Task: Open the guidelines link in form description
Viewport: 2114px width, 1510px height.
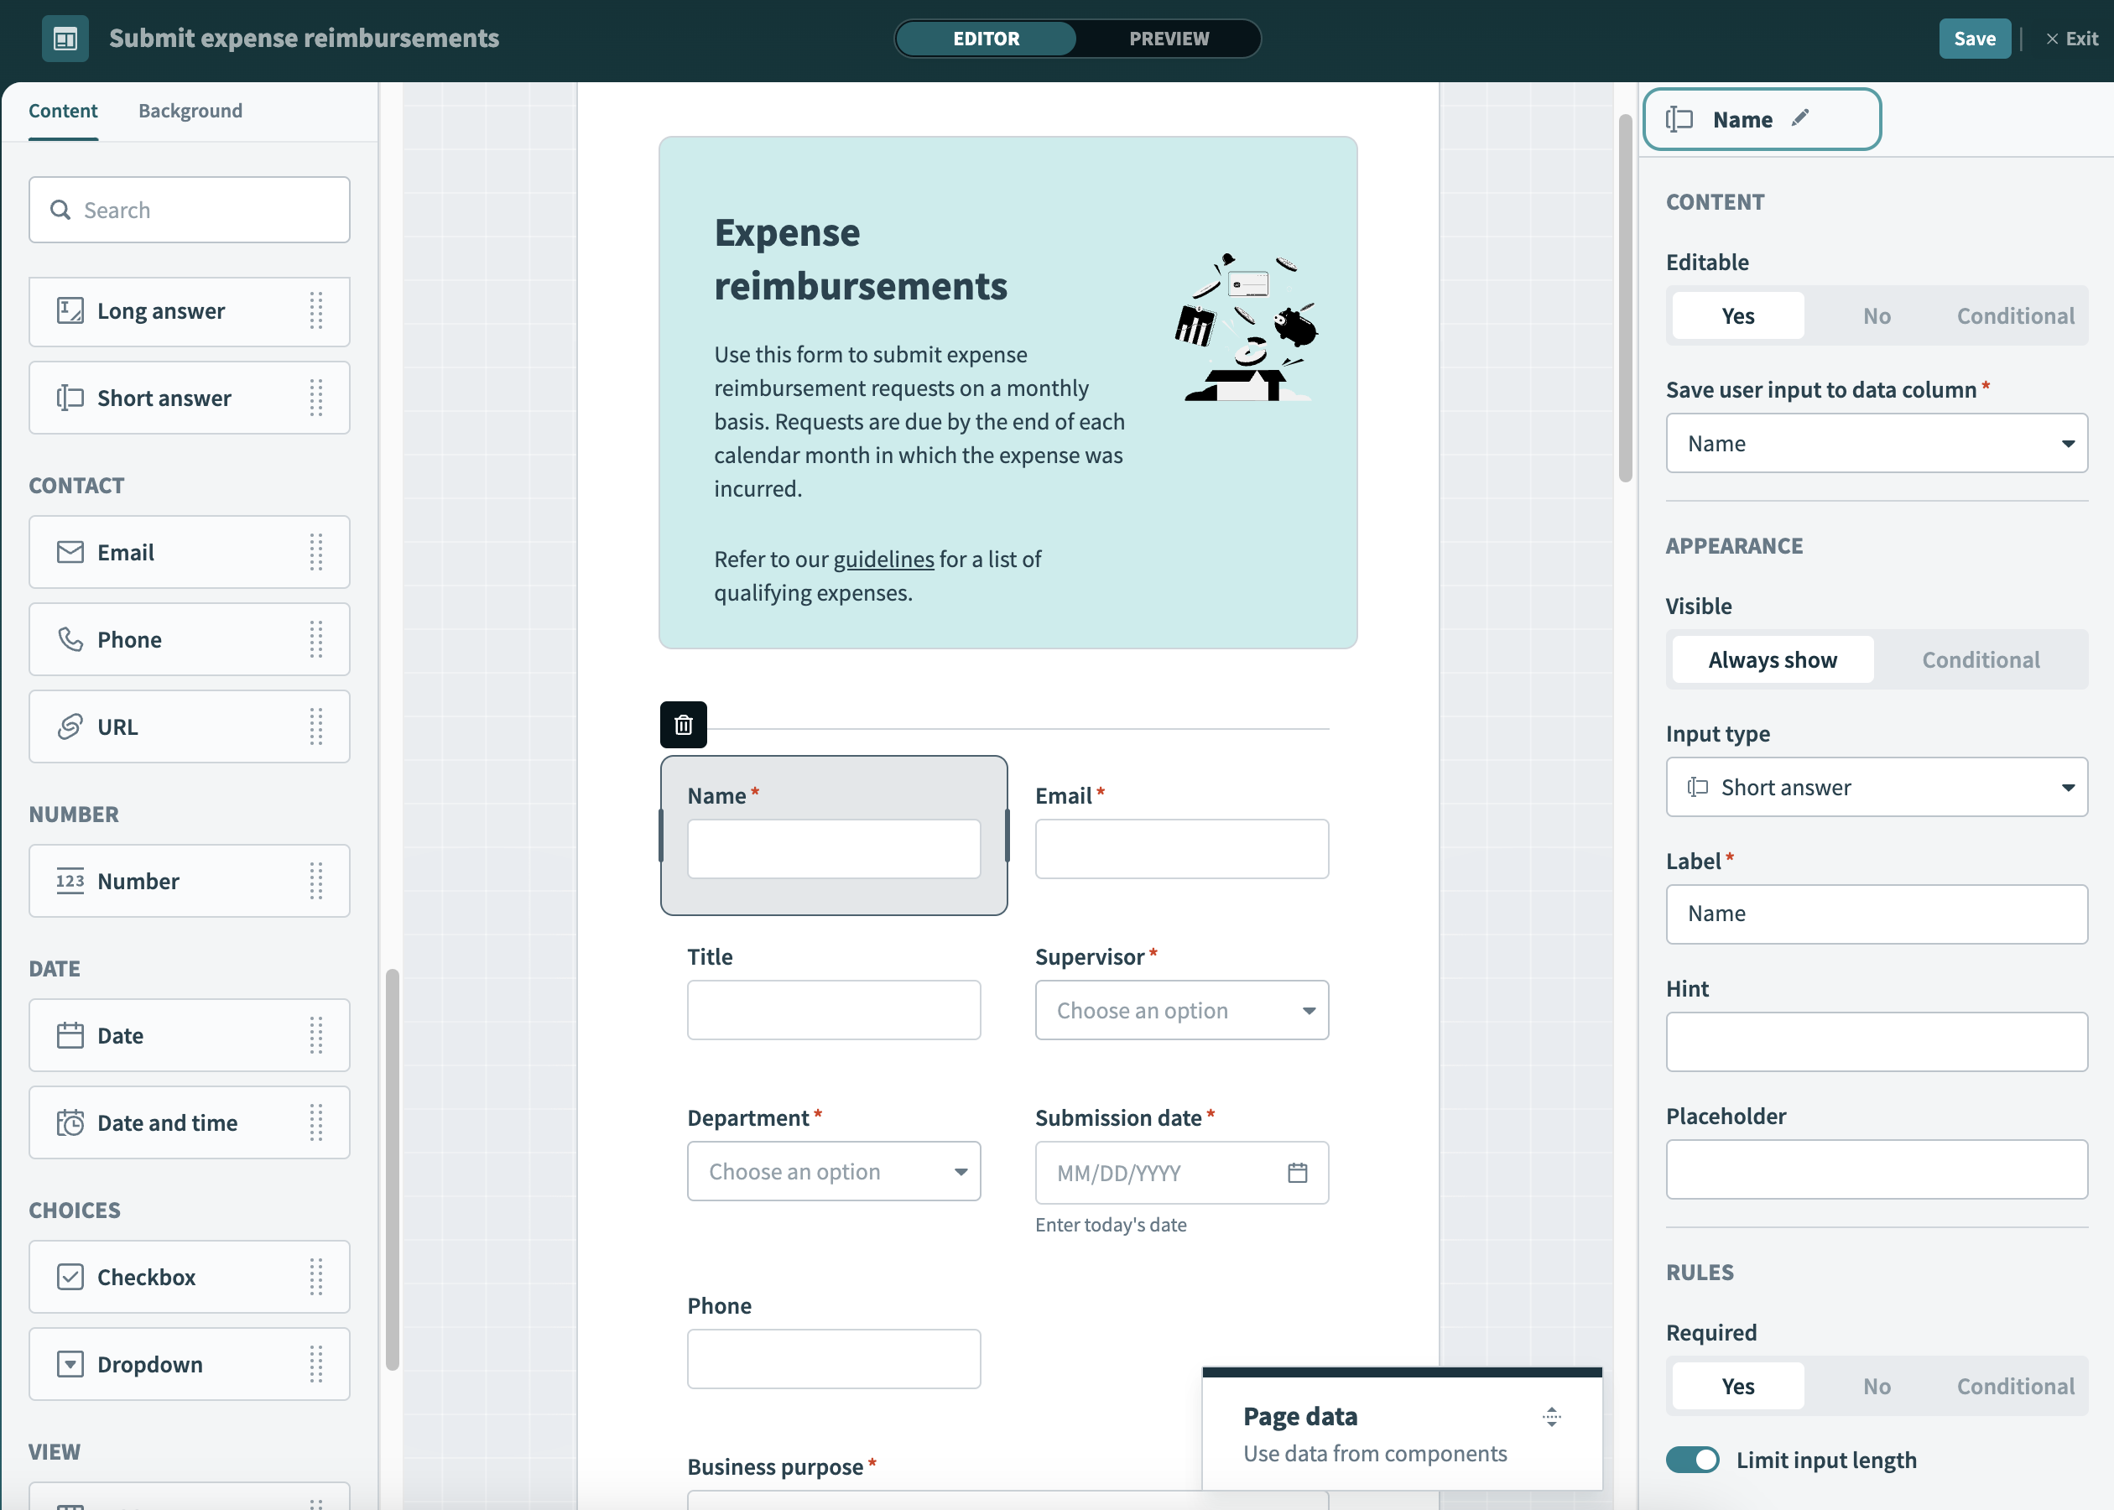Action: pyautogui.click(x=883, y=559)
